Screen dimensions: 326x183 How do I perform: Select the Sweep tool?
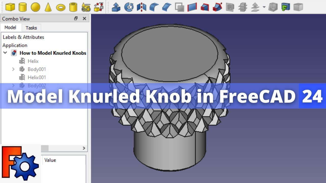coord(217,7)
